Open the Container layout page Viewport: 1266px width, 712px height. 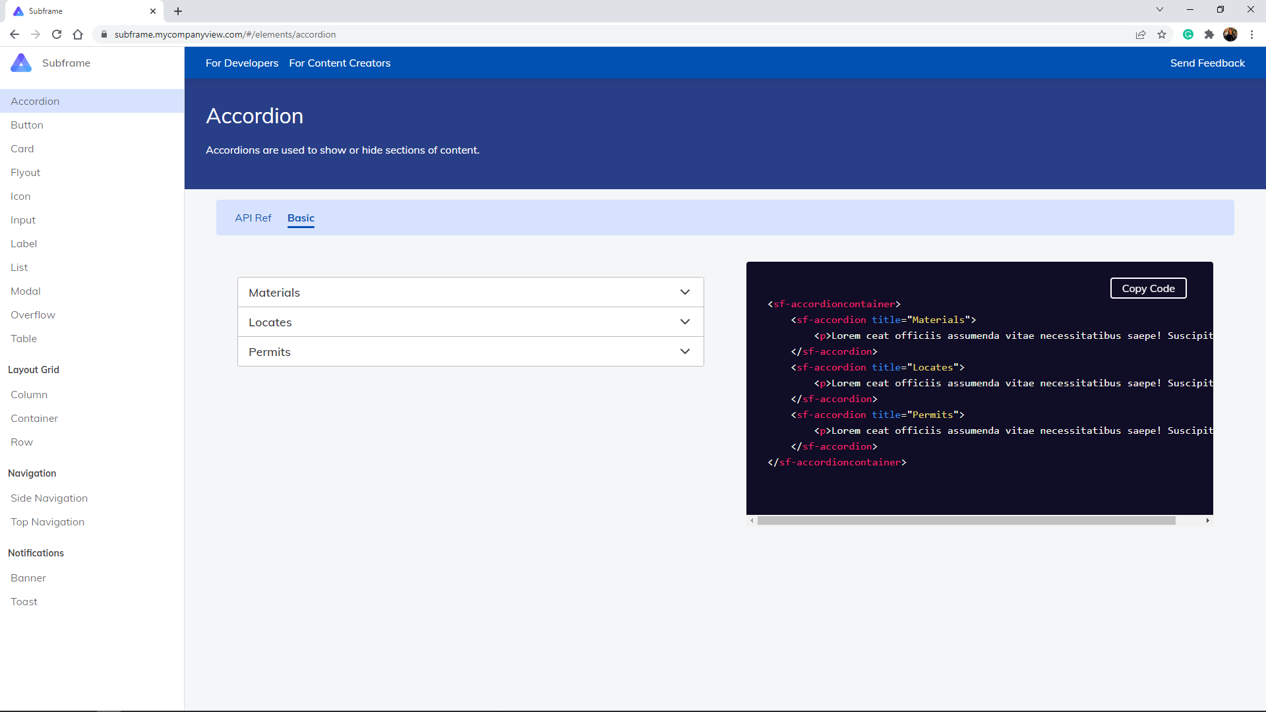coord(34,419)
